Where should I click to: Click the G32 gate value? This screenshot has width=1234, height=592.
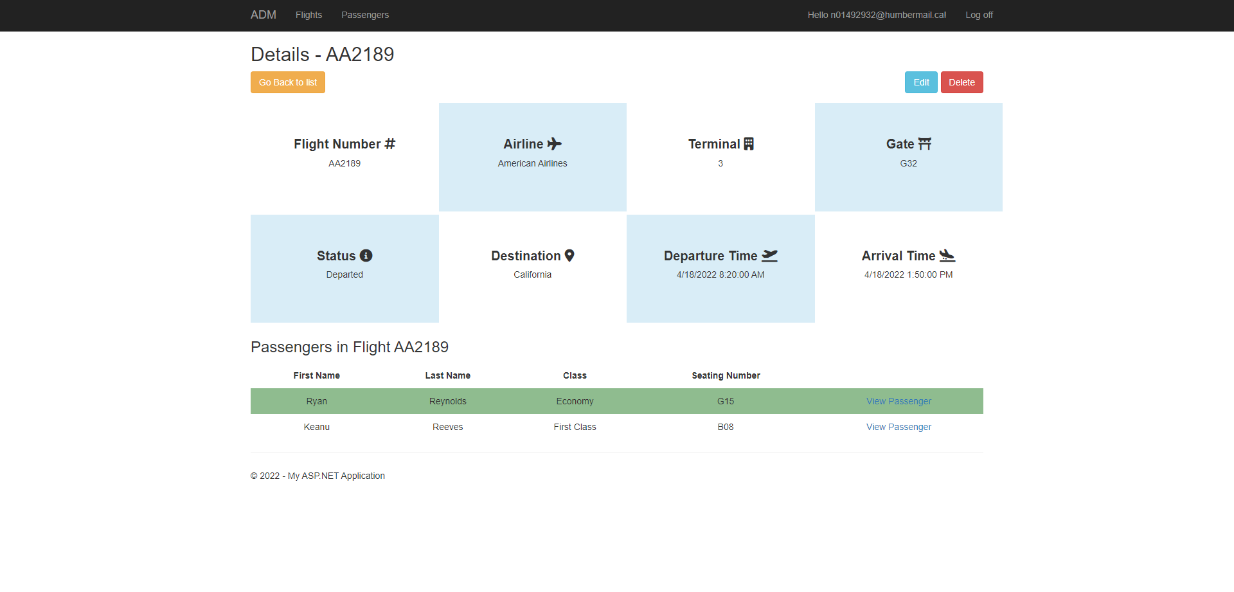pyautogui.click(x=909, y=163)
